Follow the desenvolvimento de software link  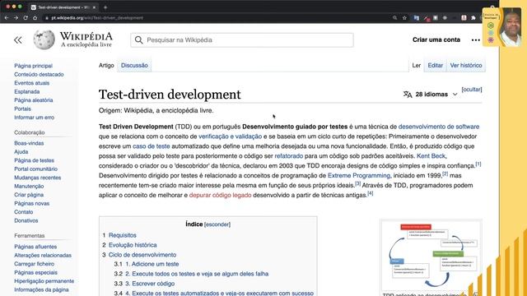(439, 127)
